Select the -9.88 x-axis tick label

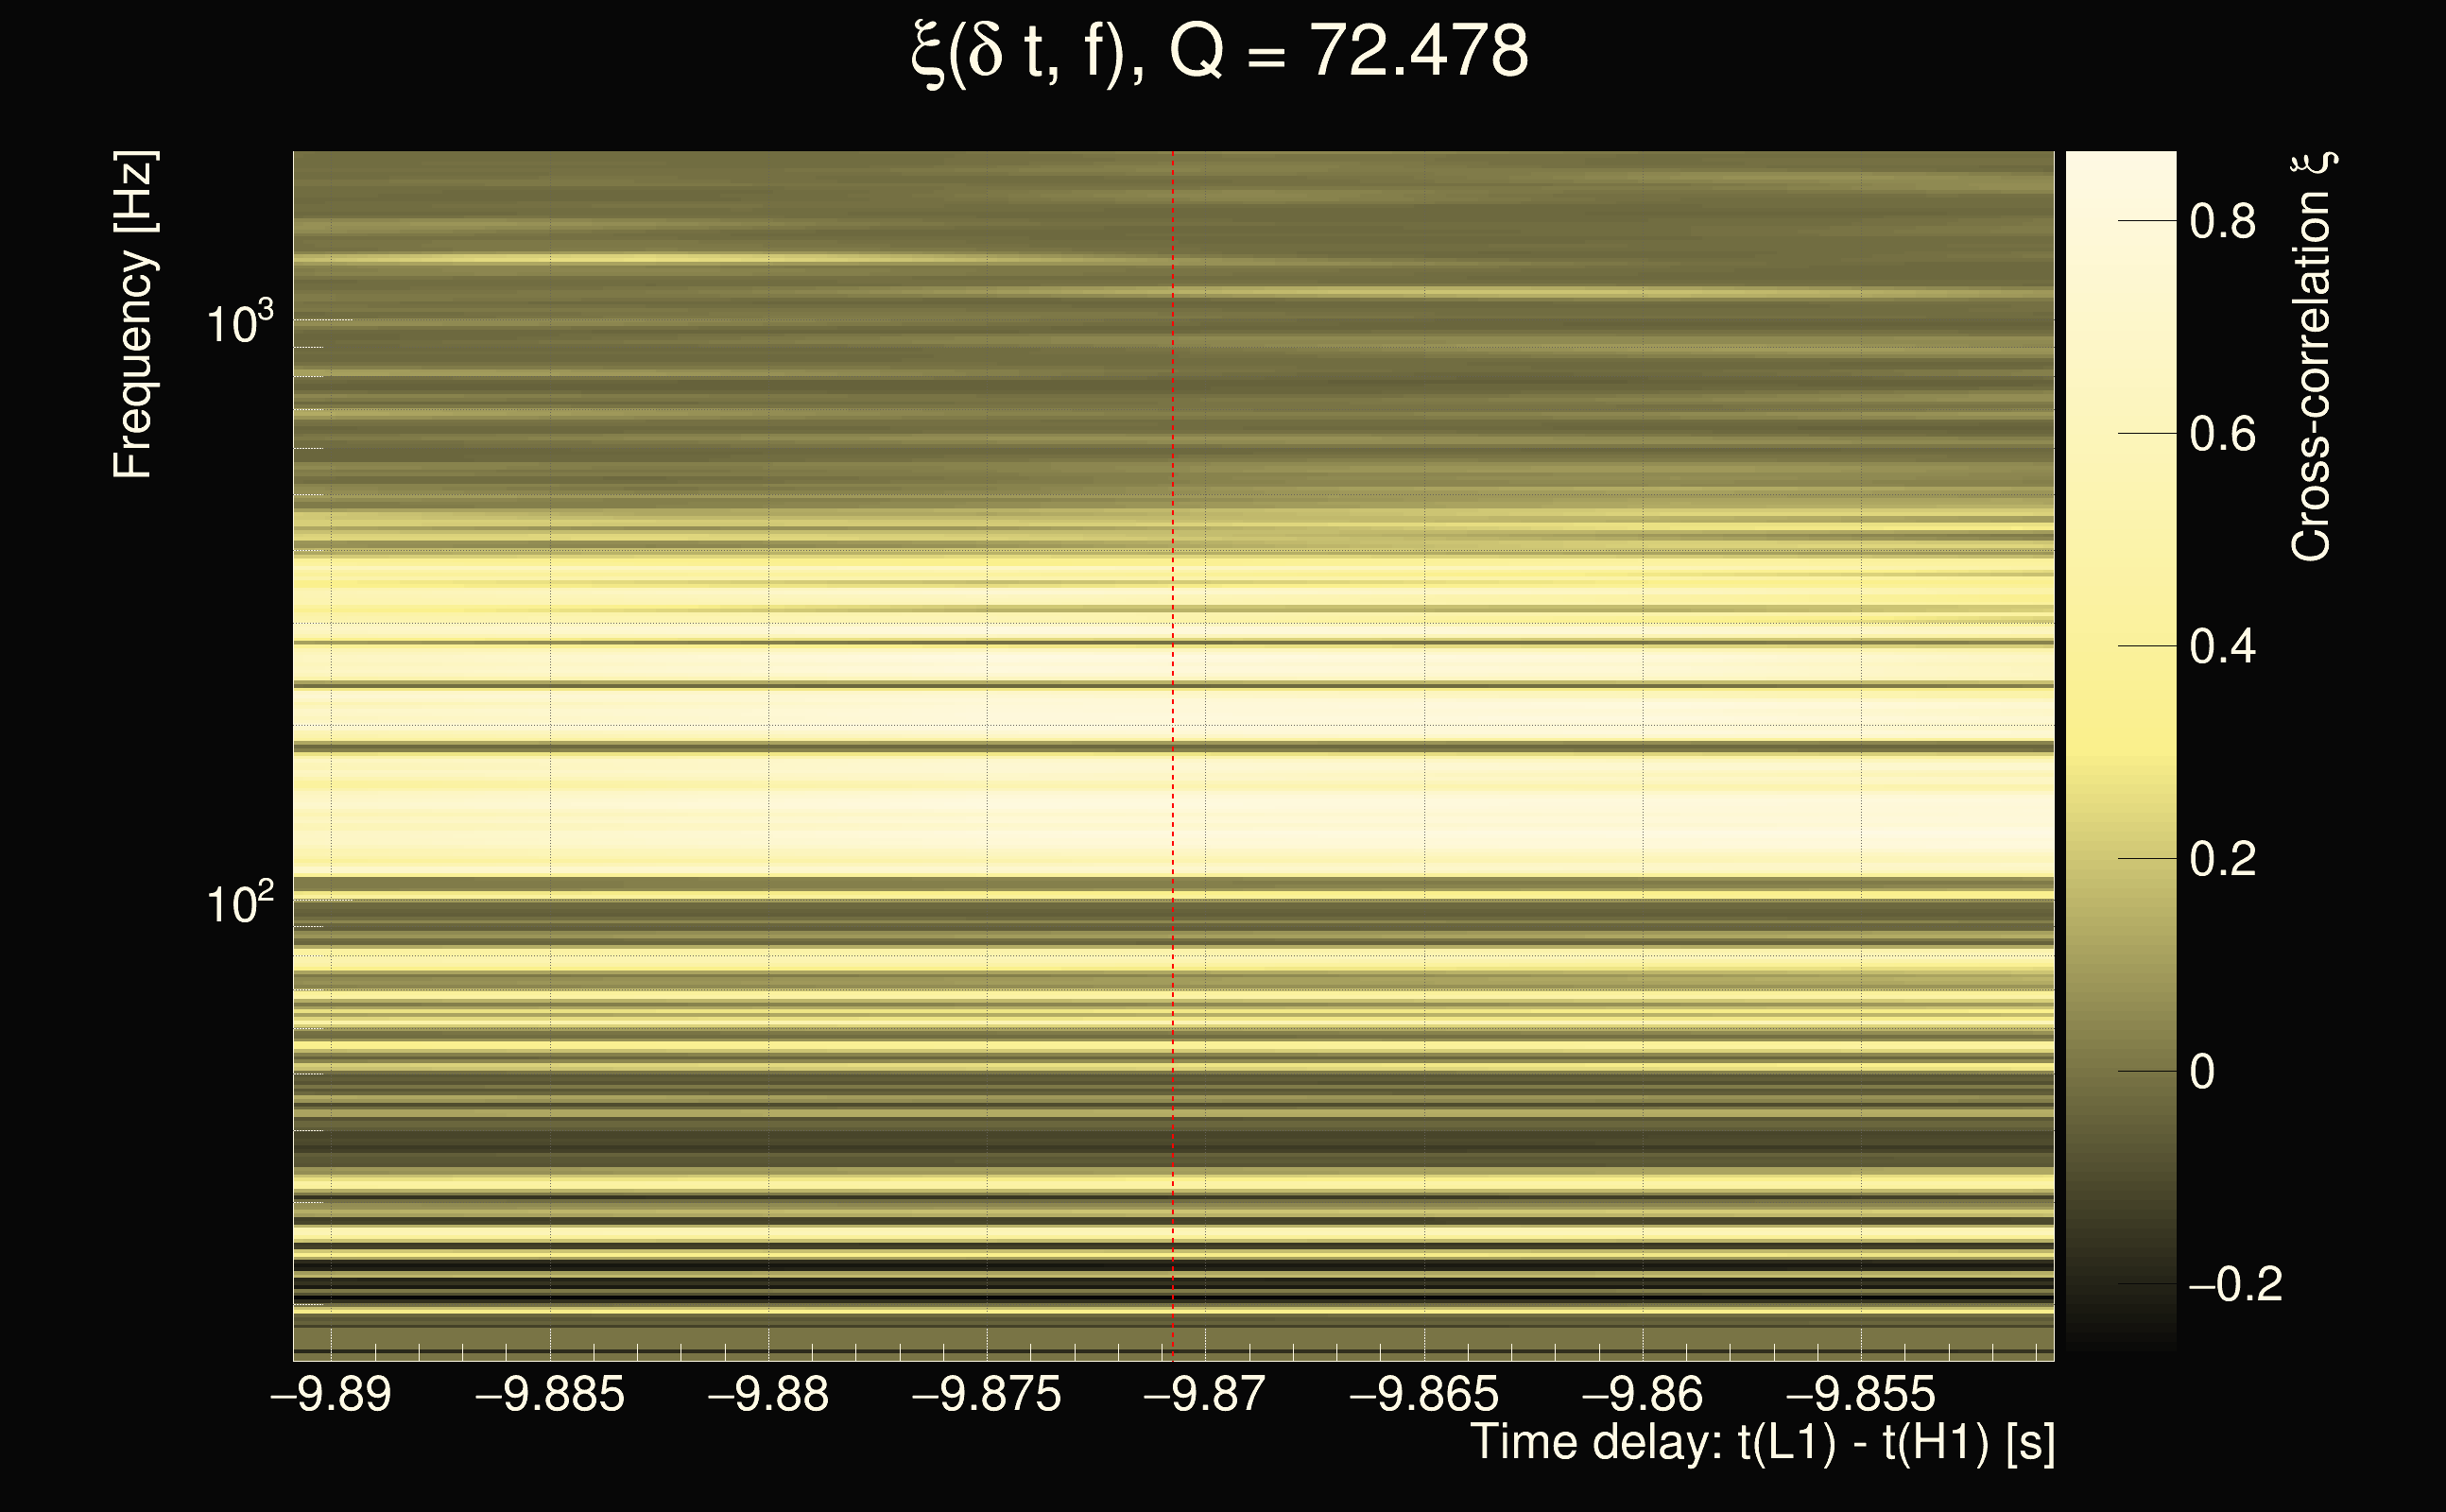(768, 1394)
